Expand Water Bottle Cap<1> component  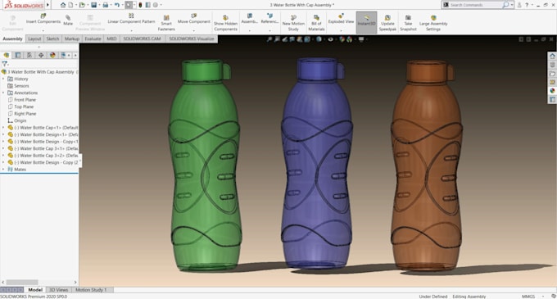point(3,128)
